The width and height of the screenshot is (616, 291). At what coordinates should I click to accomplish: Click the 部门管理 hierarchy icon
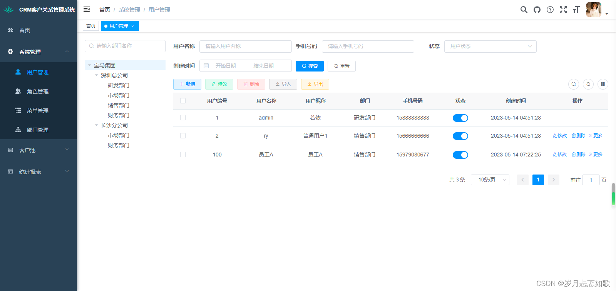(x=18, y=130)
